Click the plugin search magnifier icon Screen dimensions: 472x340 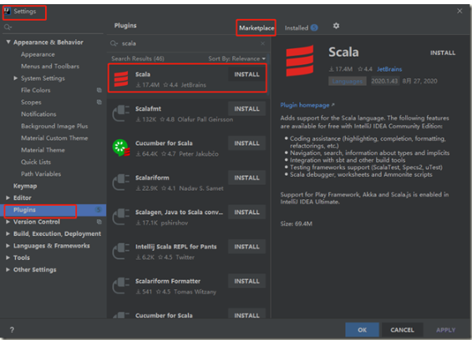(x=114, y=43)
